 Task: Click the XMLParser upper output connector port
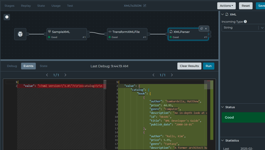pos(210,32)
